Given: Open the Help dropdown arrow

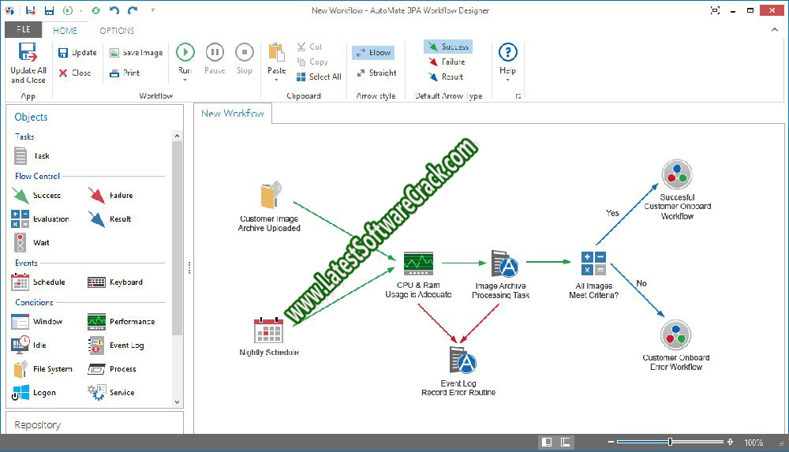Looking at the screenshot, I should [x=507, y=80].
